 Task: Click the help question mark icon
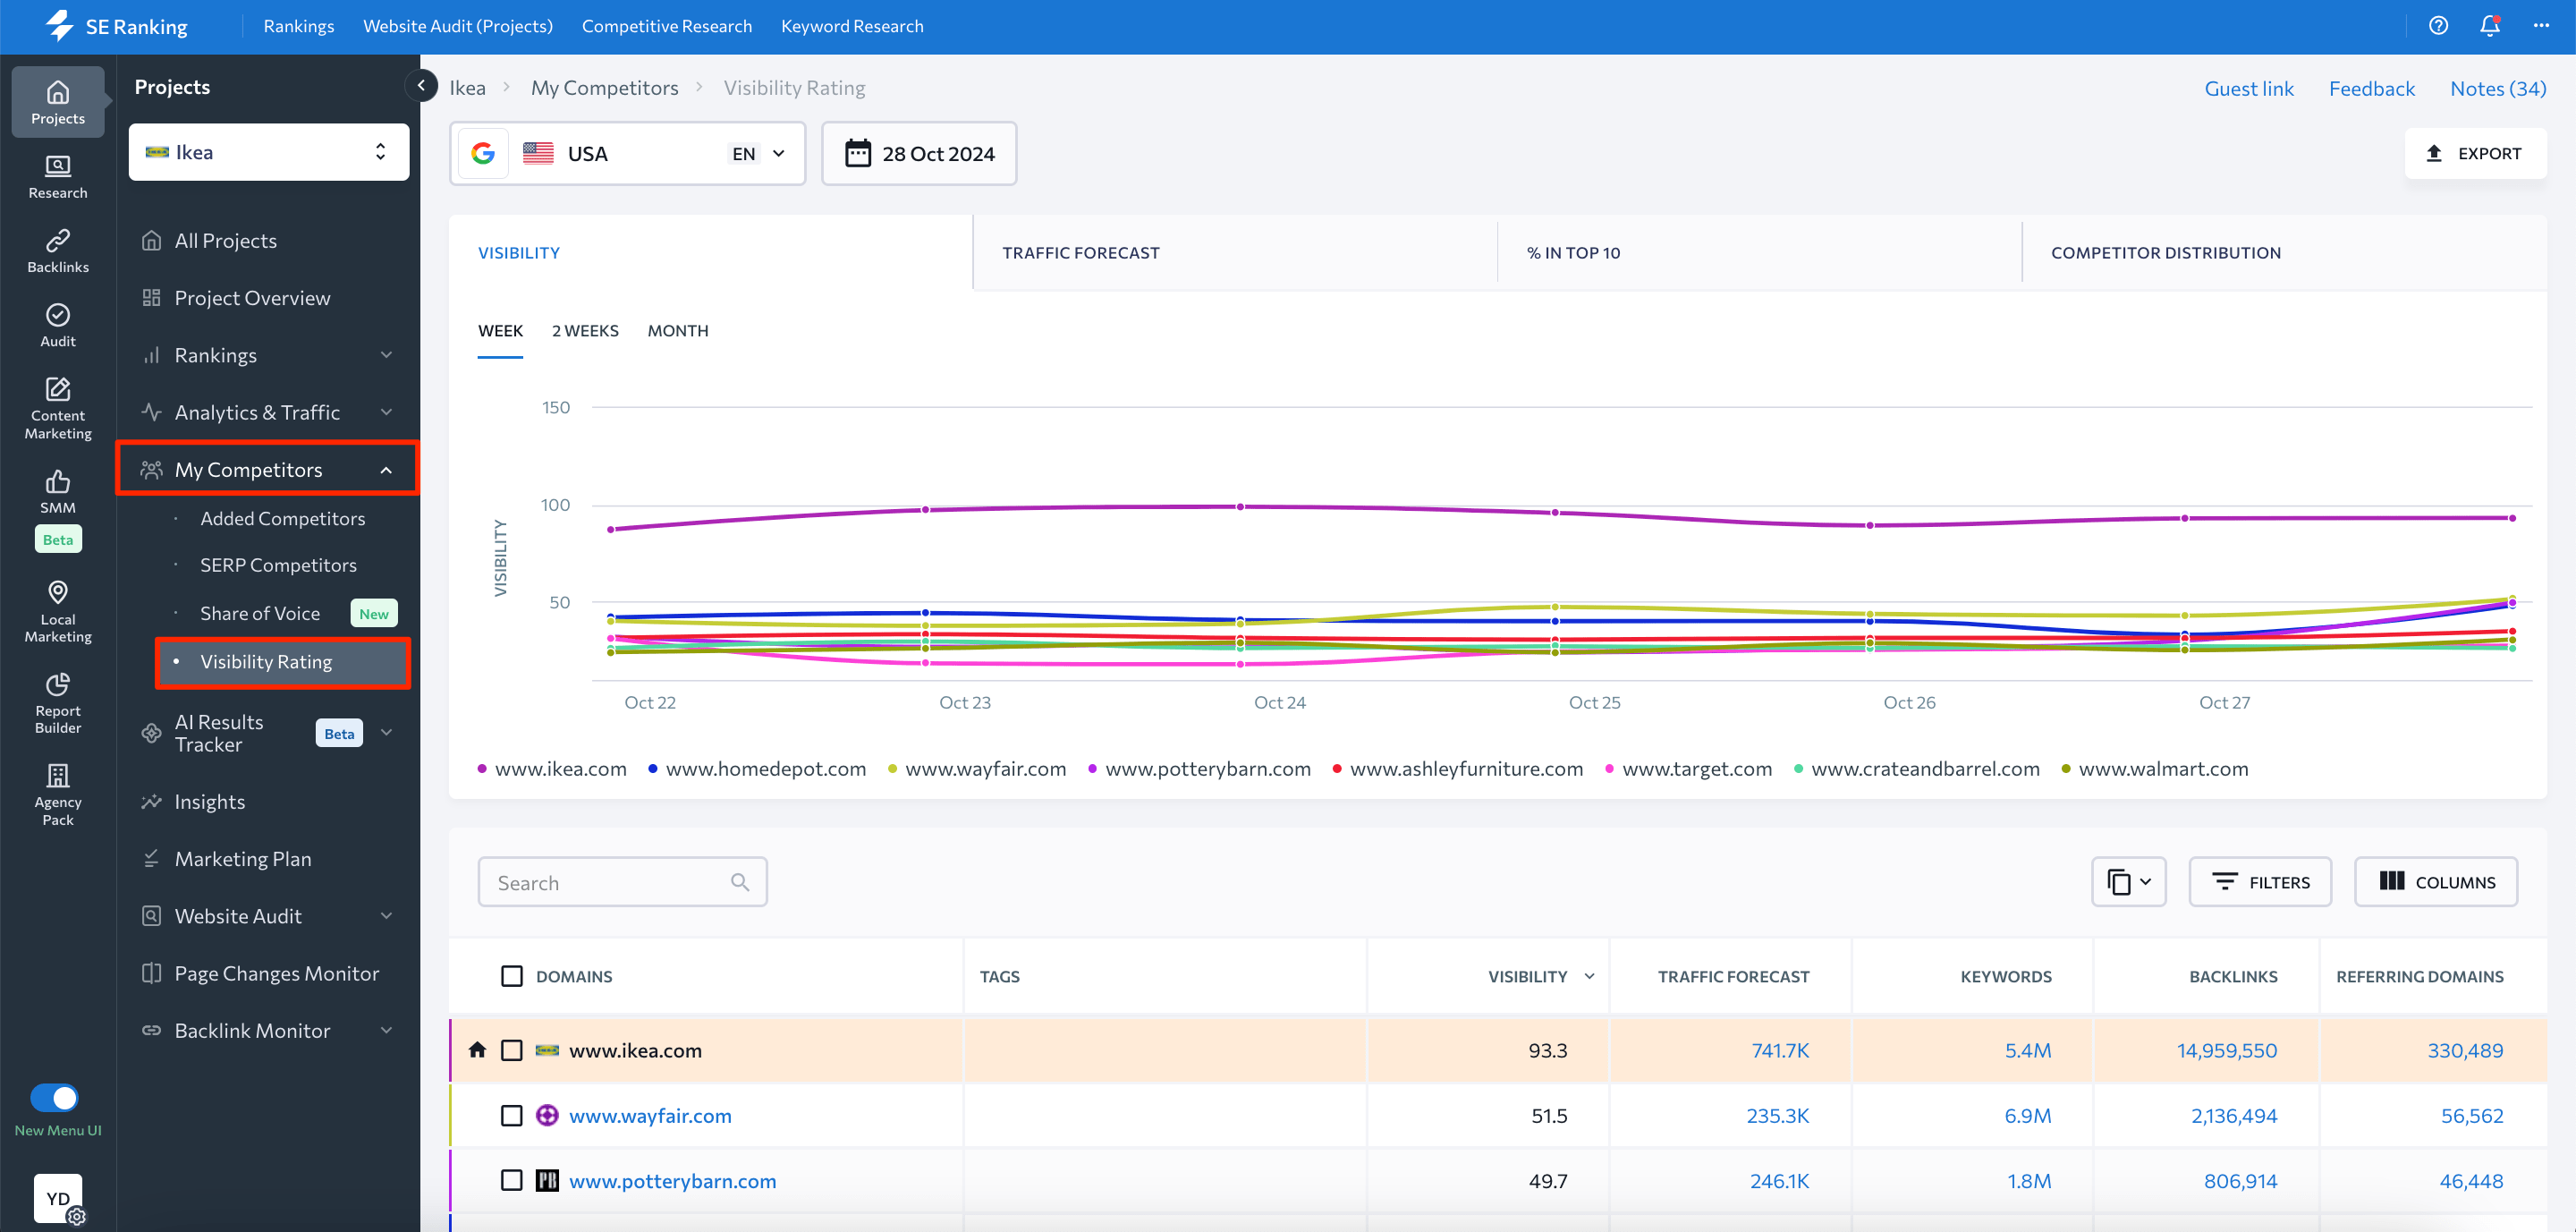(x=2438, y=26)
